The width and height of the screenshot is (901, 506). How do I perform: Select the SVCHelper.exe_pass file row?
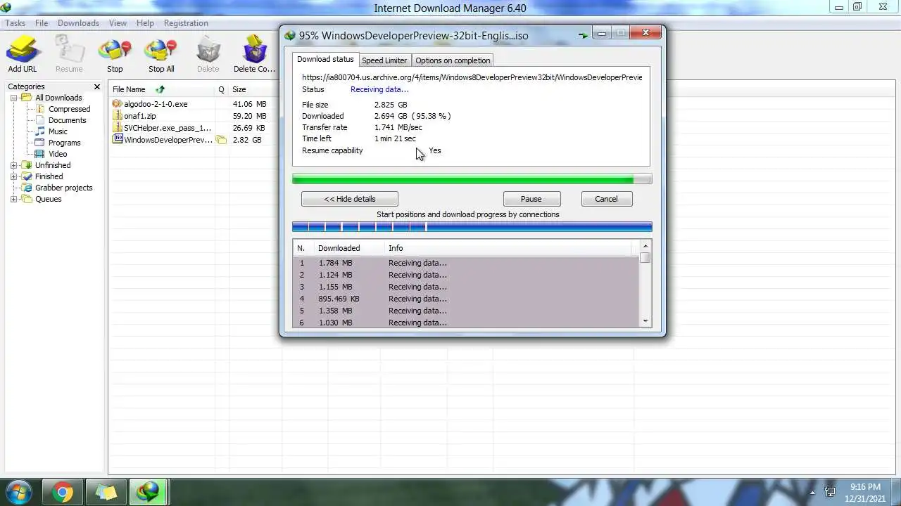(168, 128)
